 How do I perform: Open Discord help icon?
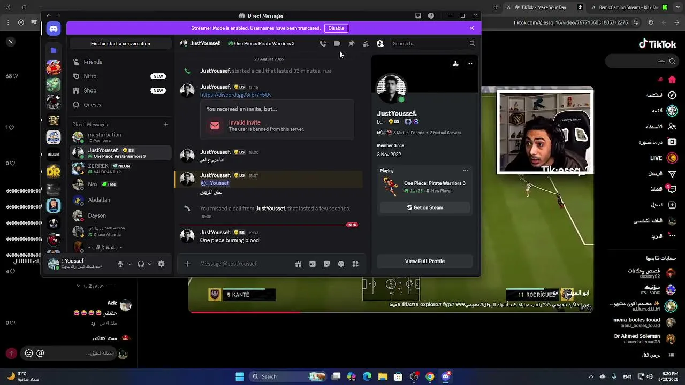click(431, 16)
